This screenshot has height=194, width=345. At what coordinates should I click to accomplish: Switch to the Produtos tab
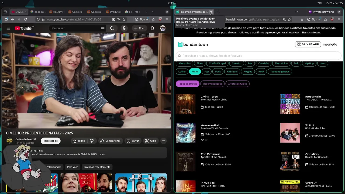tap(113, 12)
